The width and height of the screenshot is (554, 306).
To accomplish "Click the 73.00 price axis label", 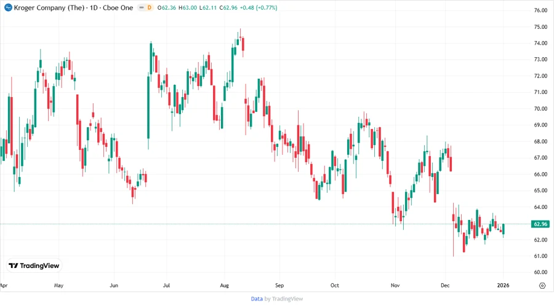I will [x=540, y=59].
